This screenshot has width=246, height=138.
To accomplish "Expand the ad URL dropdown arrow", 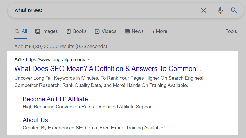I will [89, 60].
